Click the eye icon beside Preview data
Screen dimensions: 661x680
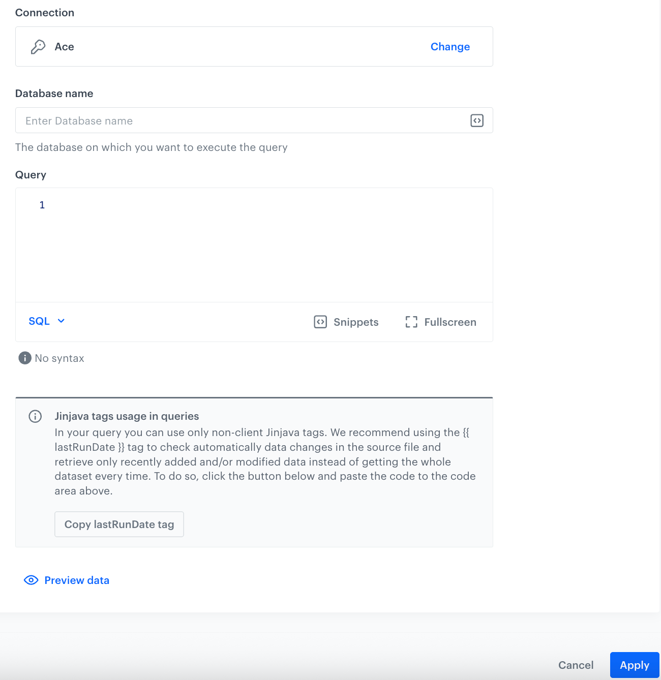pyautogui.click(x=31, y=580)
